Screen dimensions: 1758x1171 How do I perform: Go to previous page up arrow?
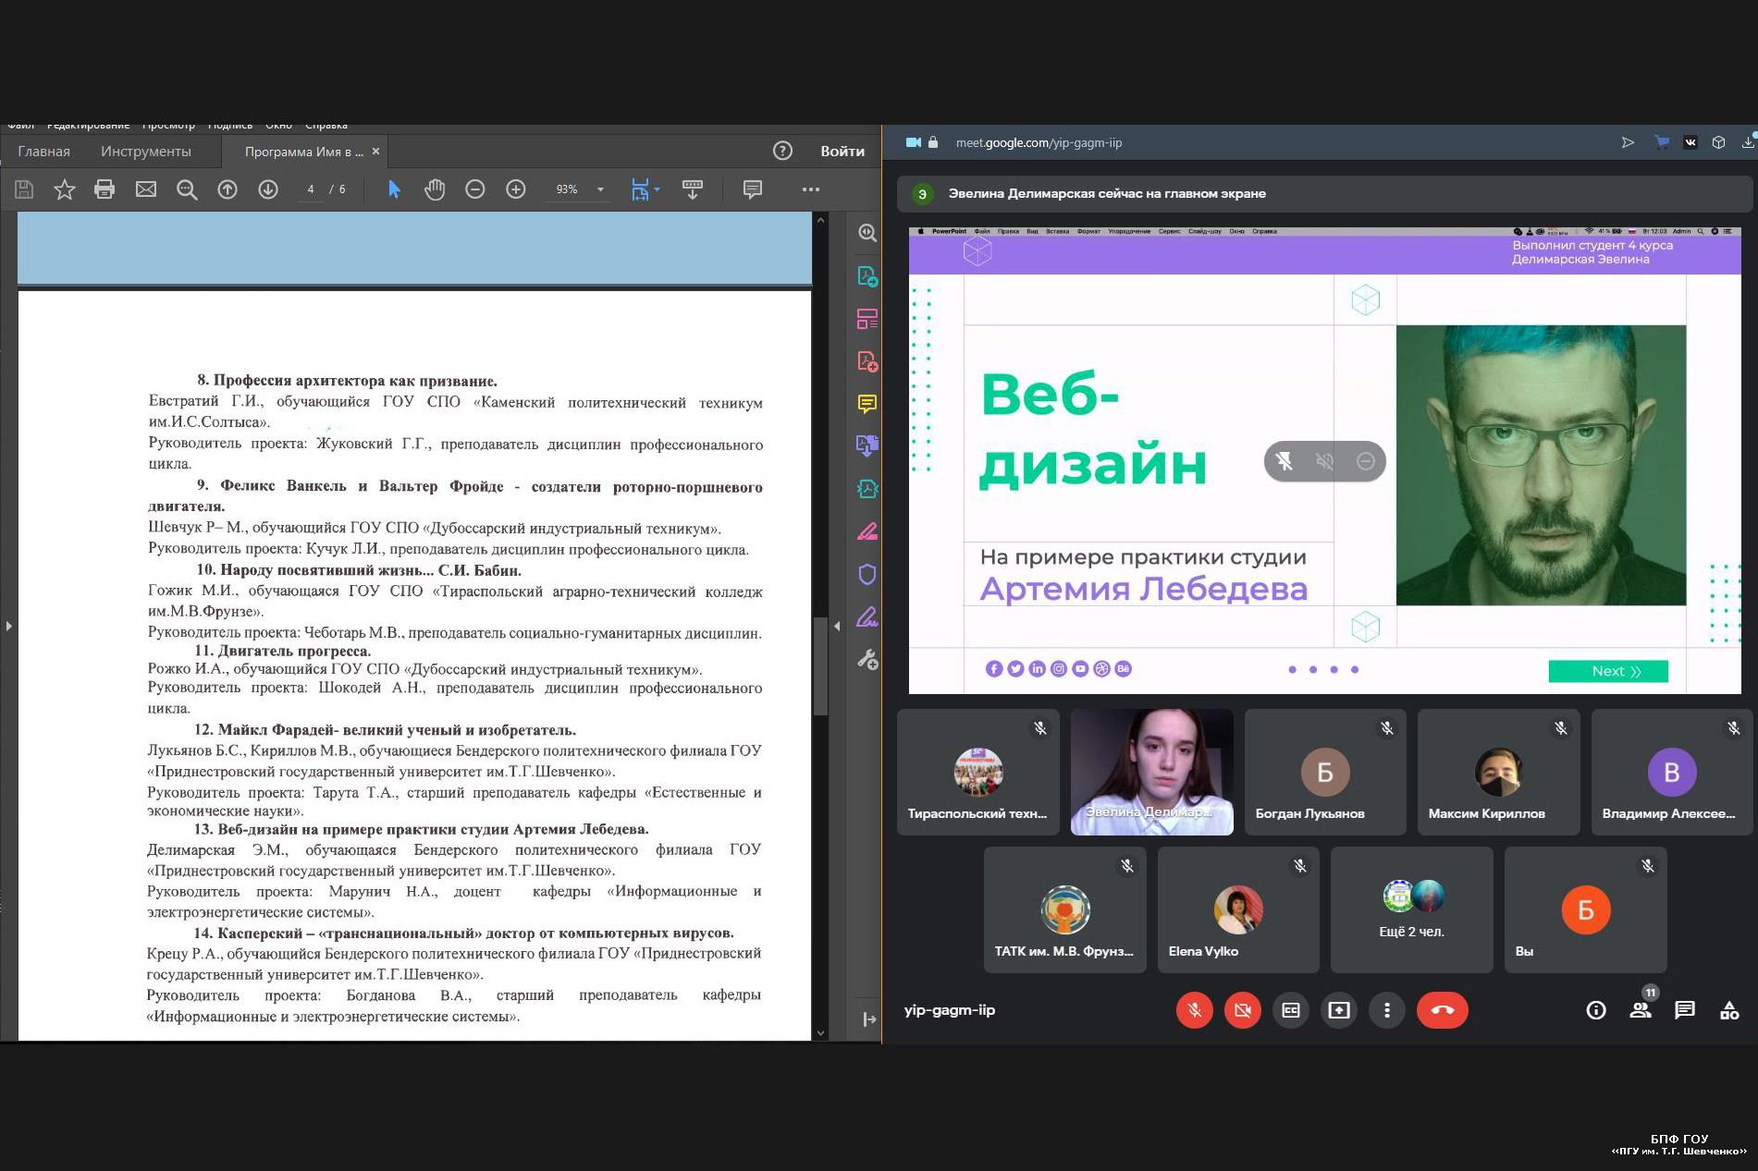click(x=227, y=189)
